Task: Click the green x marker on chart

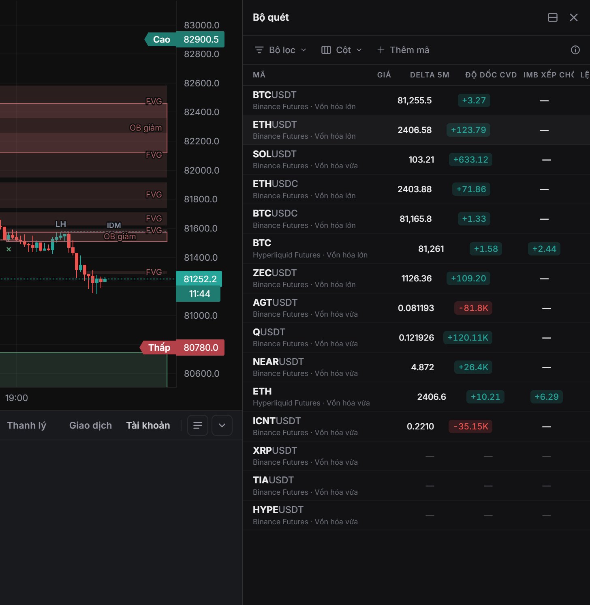Action: pyautogui.click(x=9, y=249)
